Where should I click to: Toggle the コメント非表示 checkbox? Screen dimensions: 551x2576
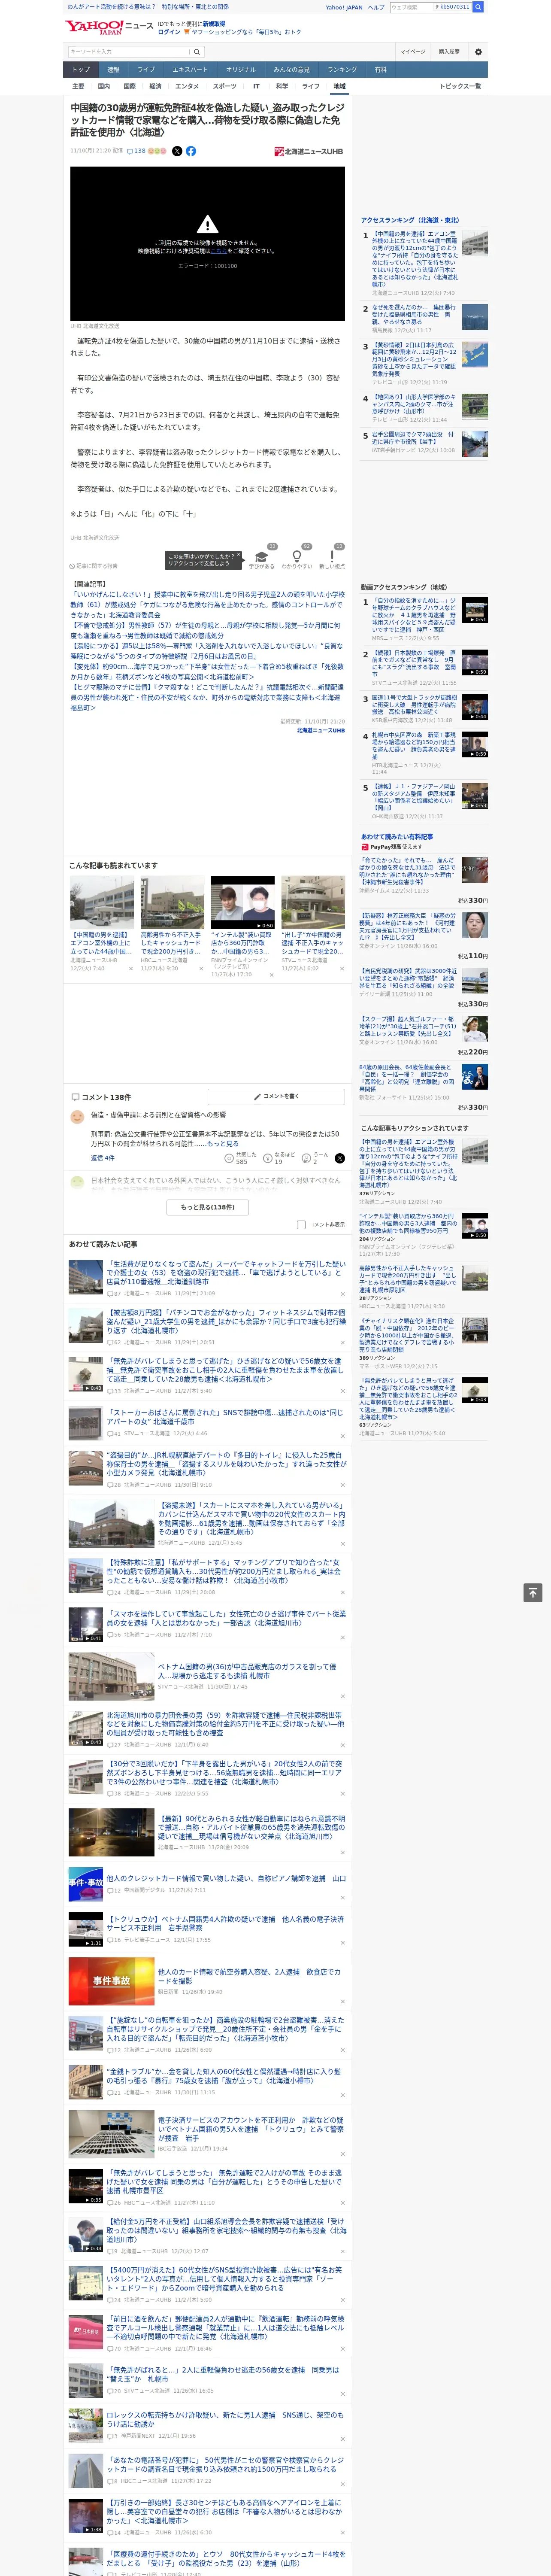coord(301,1224)
